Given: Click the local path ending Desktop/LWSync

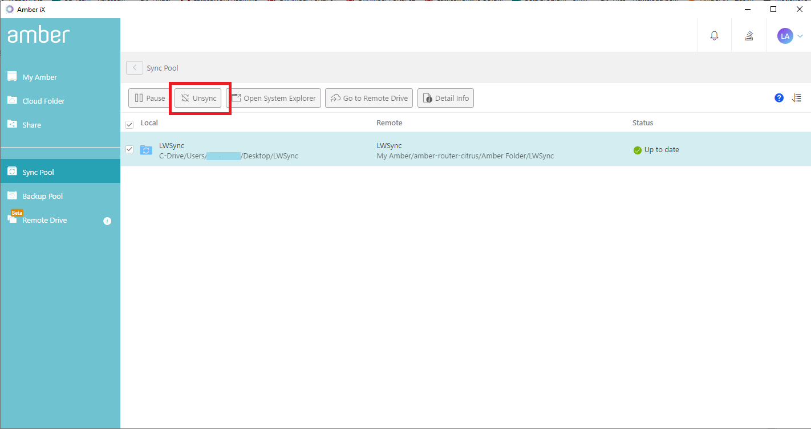Looking at the screenshot, I should 229,156.
